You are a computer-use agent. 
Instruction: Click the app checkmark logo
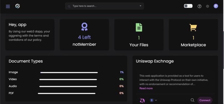point(18,6)
